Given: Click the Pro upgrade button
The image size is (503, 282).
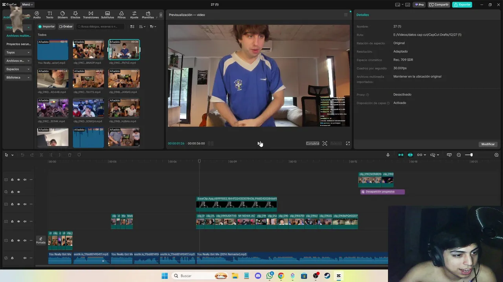Looking at the screenshot, I should point(419,5).
